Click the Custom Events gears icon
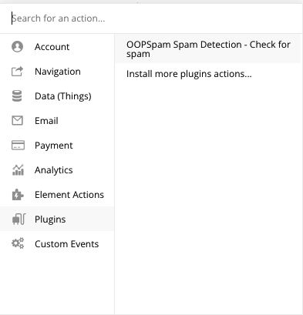303x315 pixels. point(18,243)
